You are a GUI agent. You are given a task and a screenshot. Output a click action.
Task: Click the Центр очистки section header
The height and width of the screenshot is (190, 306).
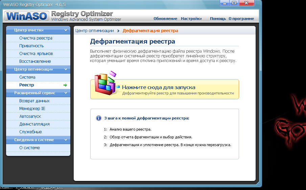[38, 30]
